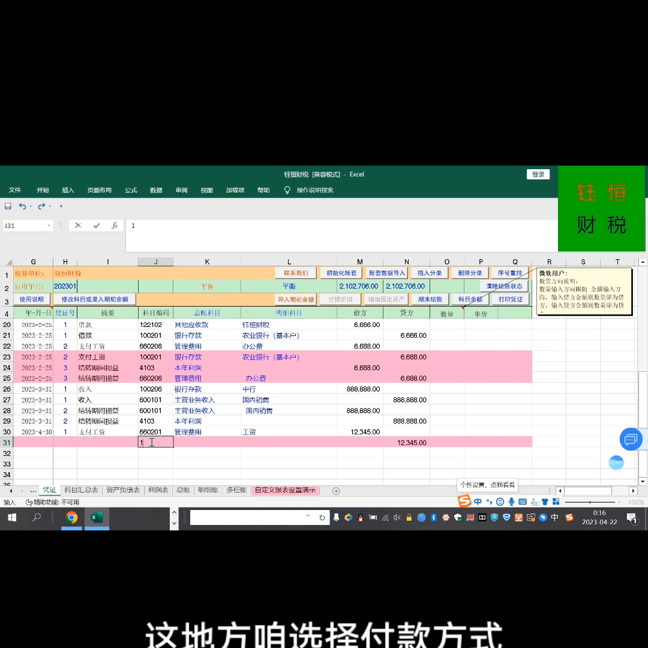Click QQ penguin tray icon
648x648 pixels.
coord(361,517)
